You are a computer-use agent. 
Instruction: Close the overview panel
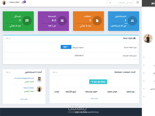(7, 38)
